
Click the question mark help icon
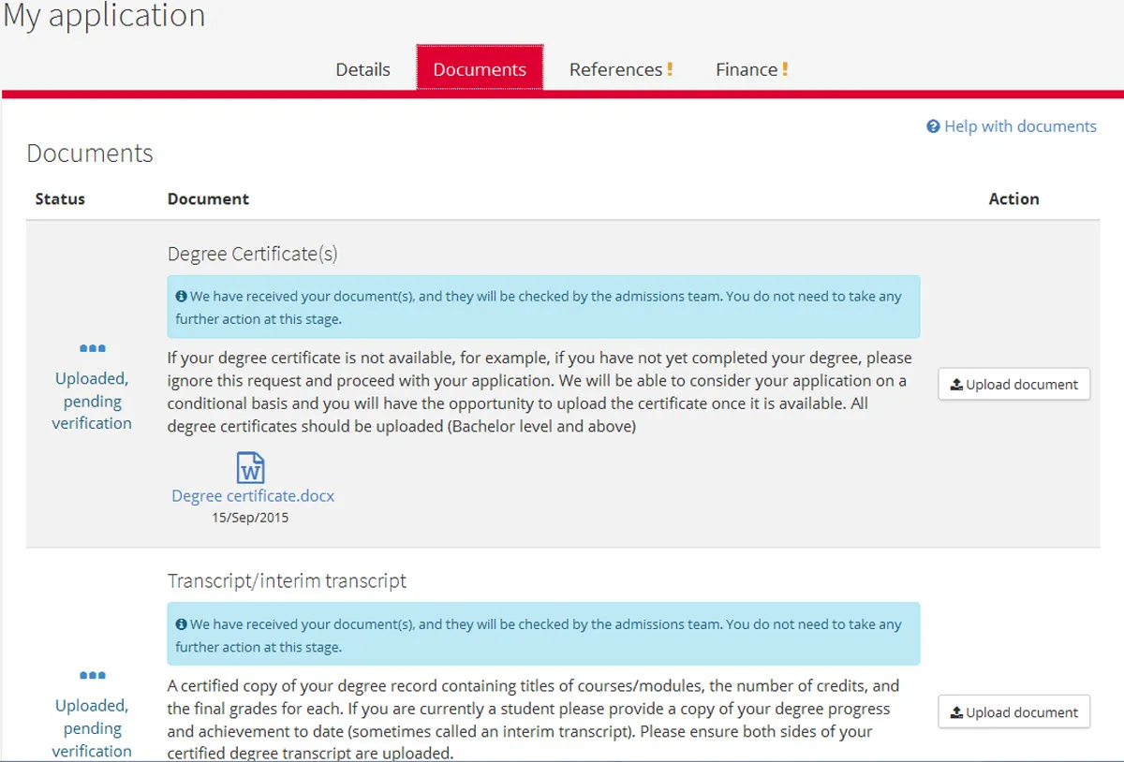pos(933,126)
